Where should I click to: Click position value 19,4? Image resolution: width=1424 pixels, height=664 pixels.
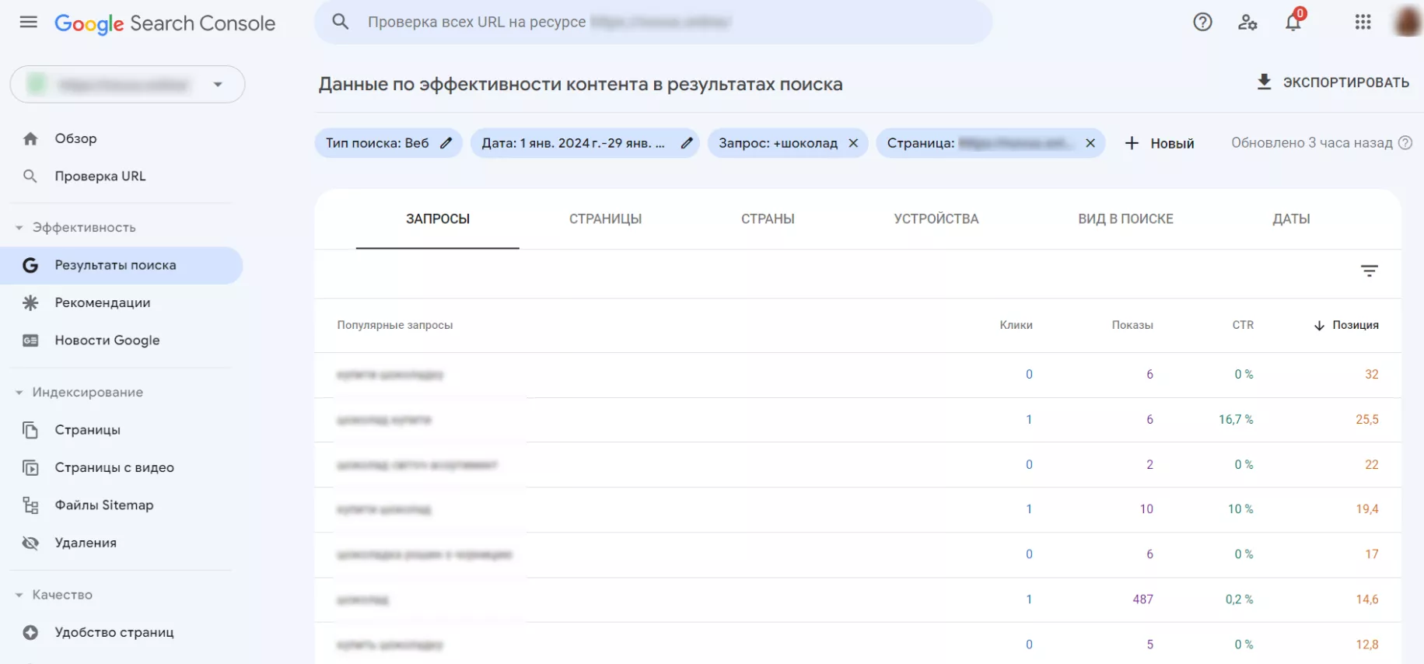1367,509
